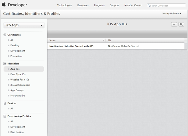Click the Devices section heading
The image size is (188, 136).
click(12, 103)
